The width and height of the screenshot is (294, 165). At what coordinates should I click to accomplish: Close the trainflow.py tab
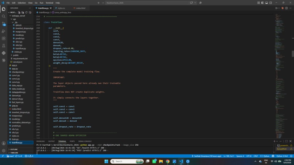point(51,8)
